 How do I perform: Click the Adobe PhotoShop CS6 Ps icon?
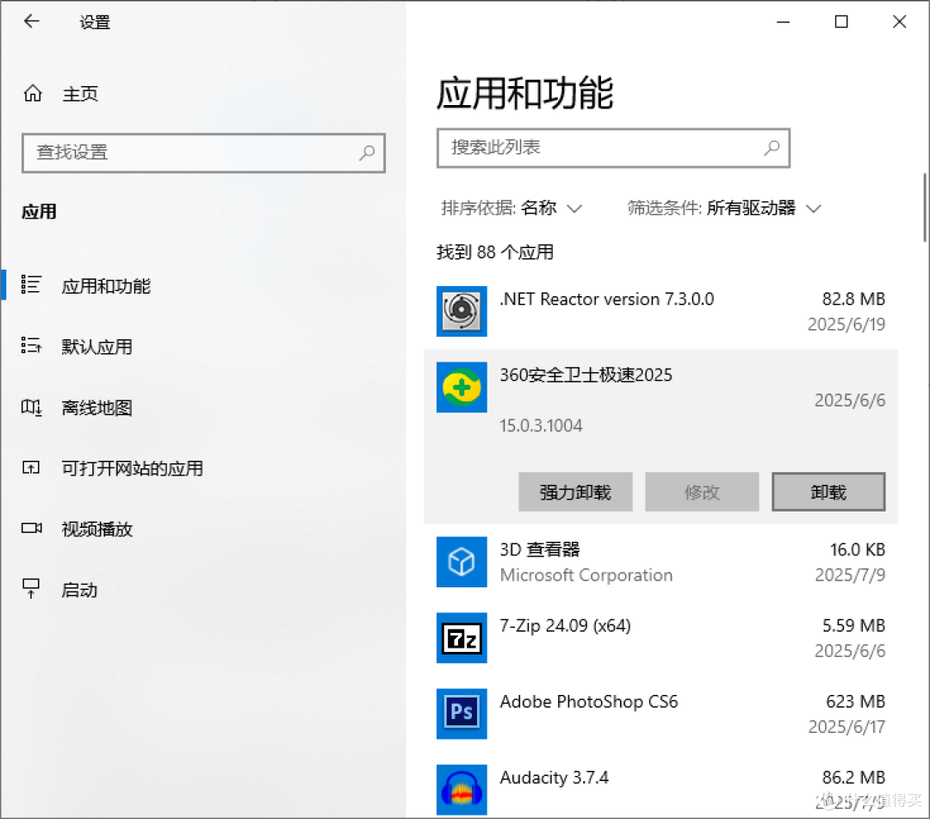(x=462, y=713)
